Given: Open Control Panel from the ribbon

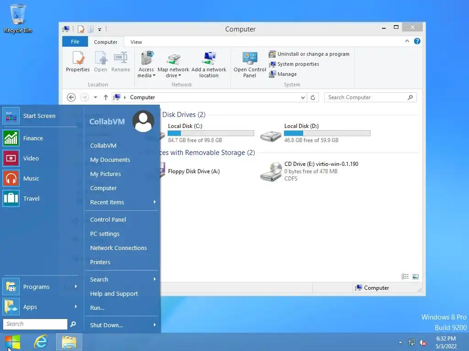Looking at the screenshot, I should click(250, 64).
